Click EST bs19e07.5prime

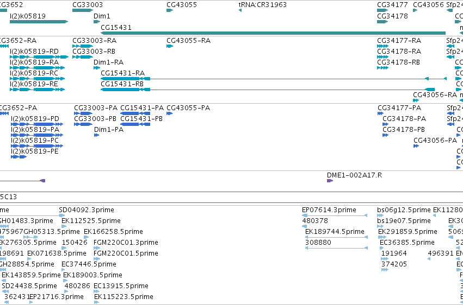tap(404, 221)
